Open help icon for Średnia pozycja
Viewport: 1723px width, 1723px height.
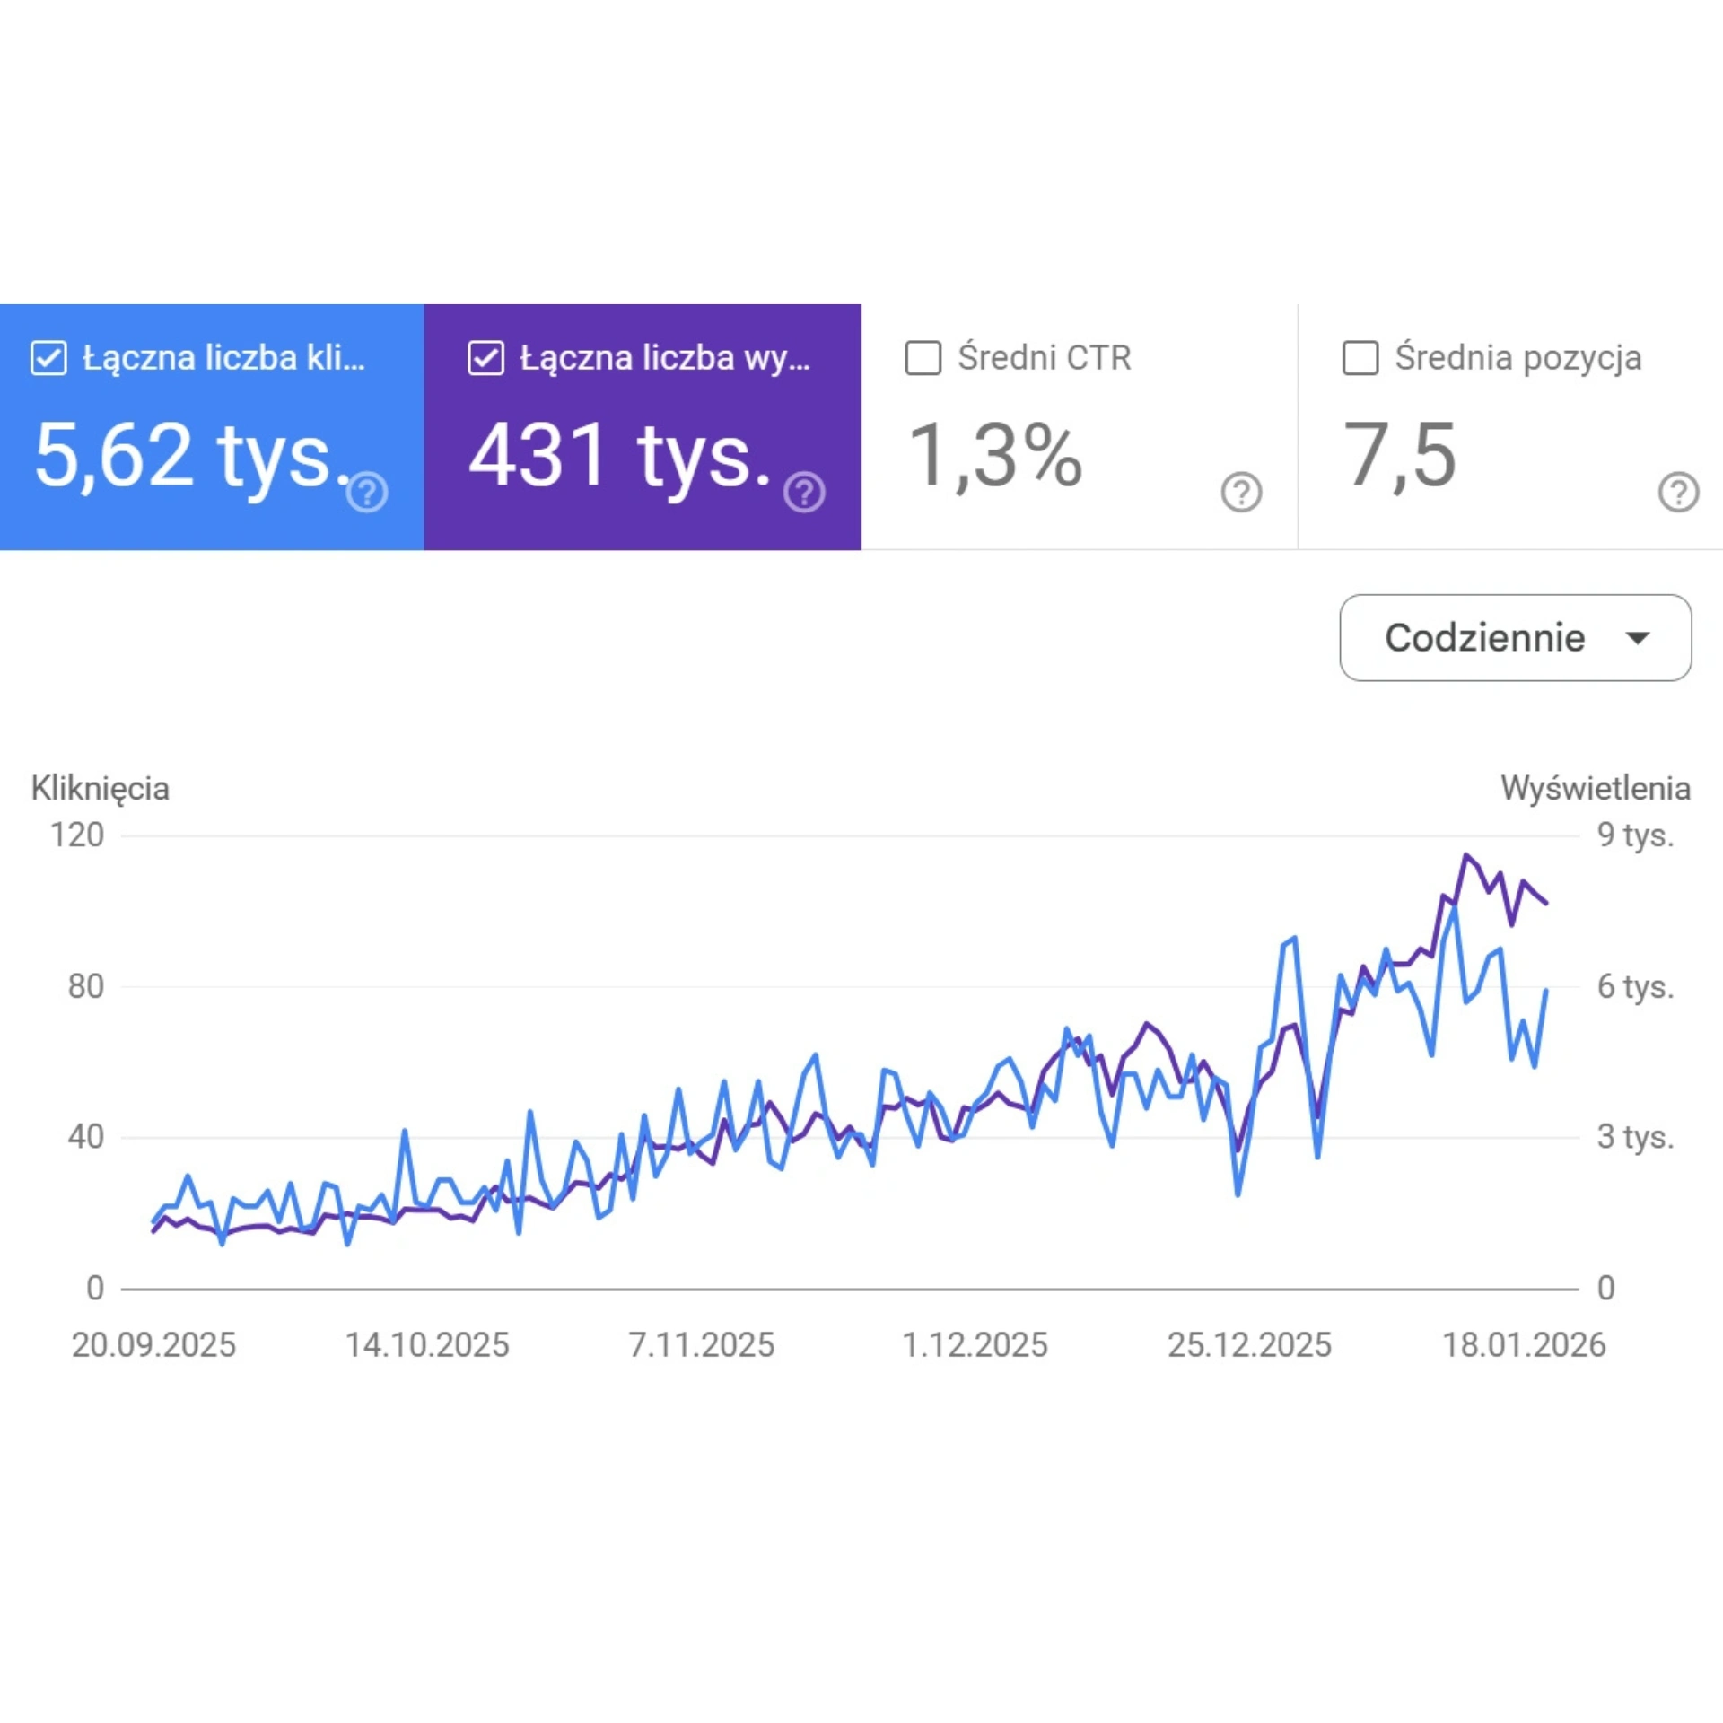pyautogui.click(x=1678, y=492)
